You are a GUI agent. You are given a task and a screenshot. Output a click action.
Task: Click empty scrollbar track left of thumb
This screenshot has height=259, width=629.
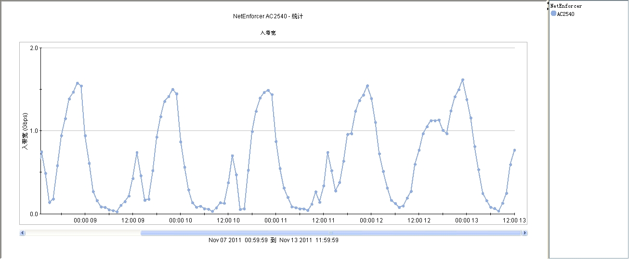pyautogui.click(x=83, y=233)
